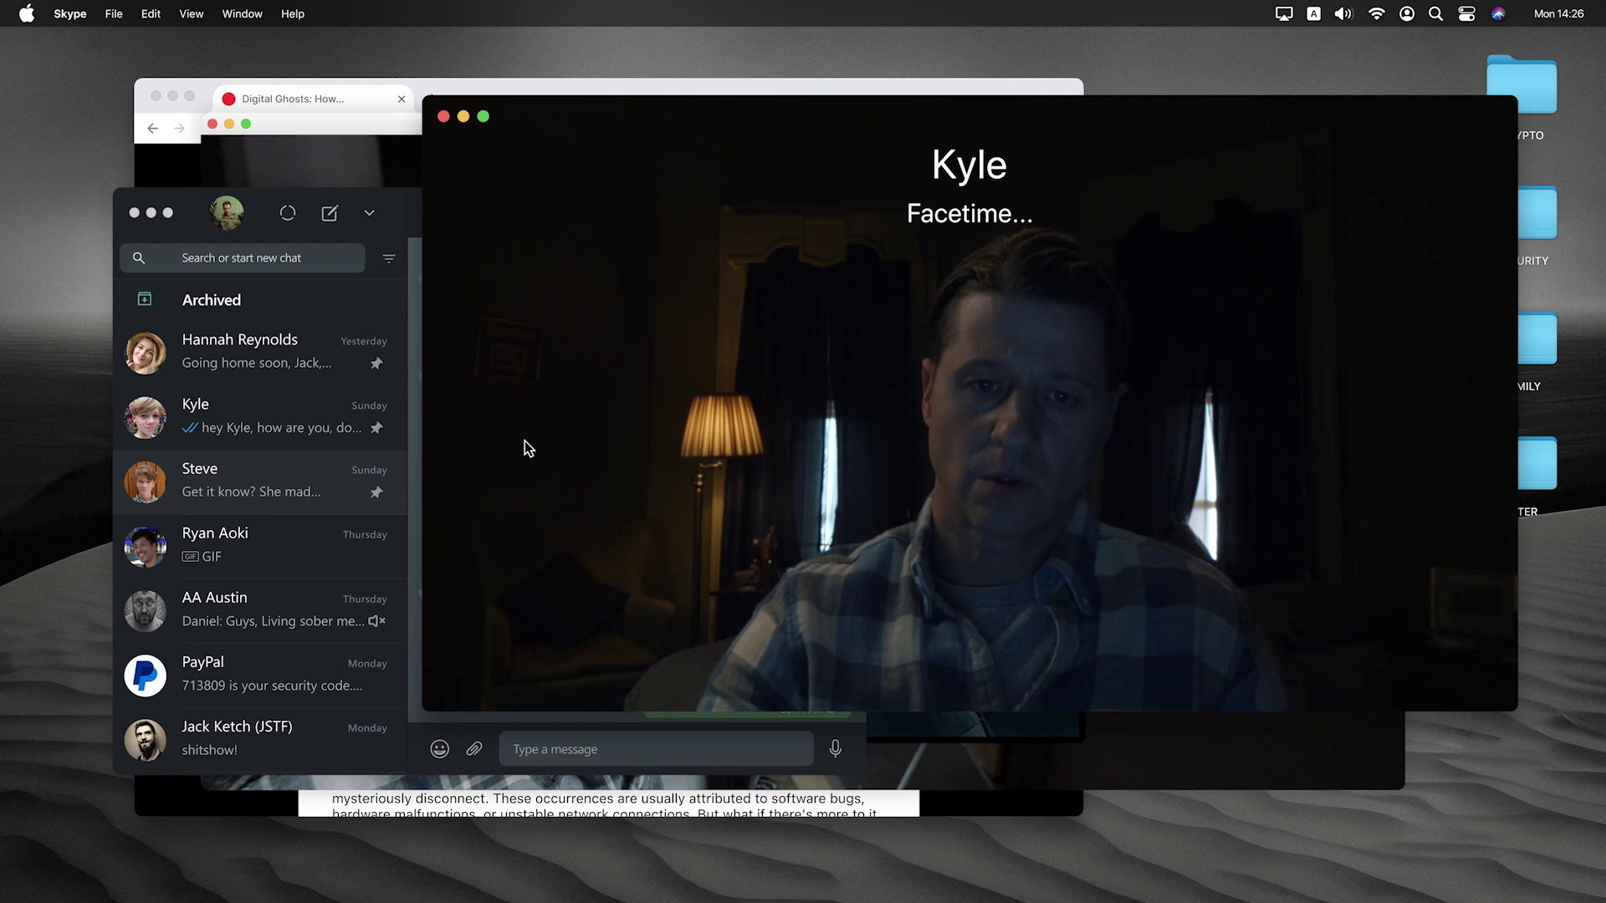This screenshot has height=903, width=1606.
Task: Open the chat list filter icon
Action: 389,258
